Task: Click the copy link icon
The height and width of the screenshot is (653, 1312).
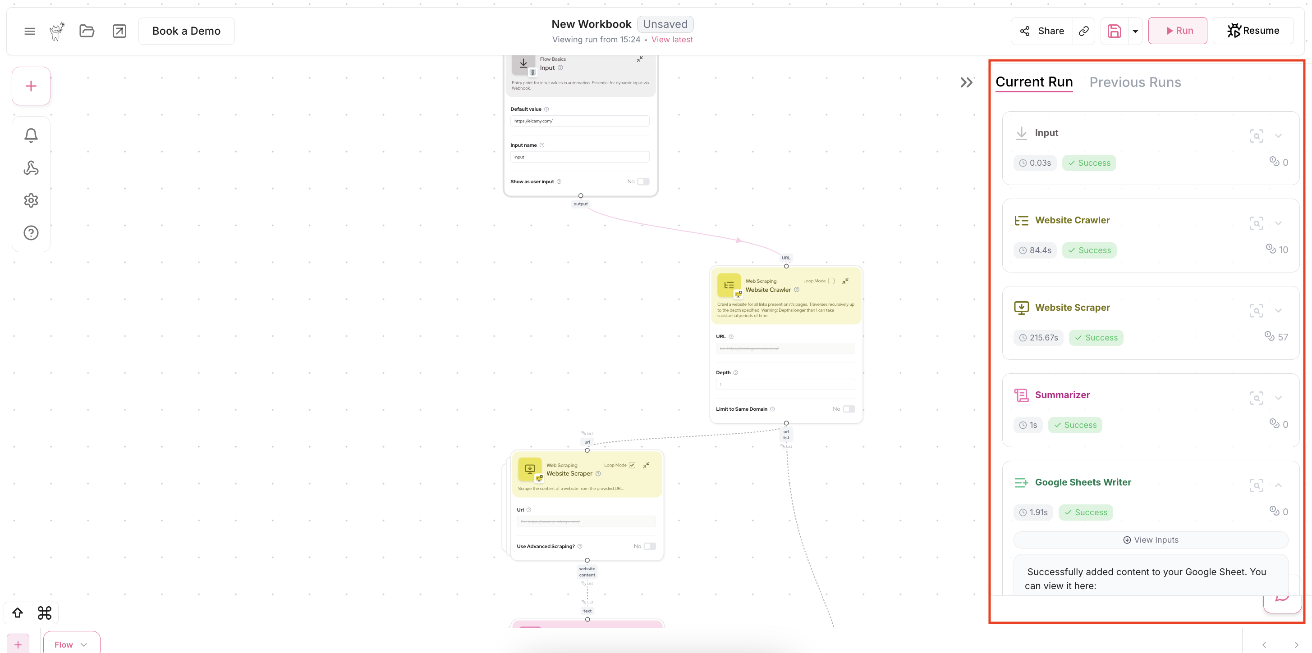Action: click(1084, 31)
